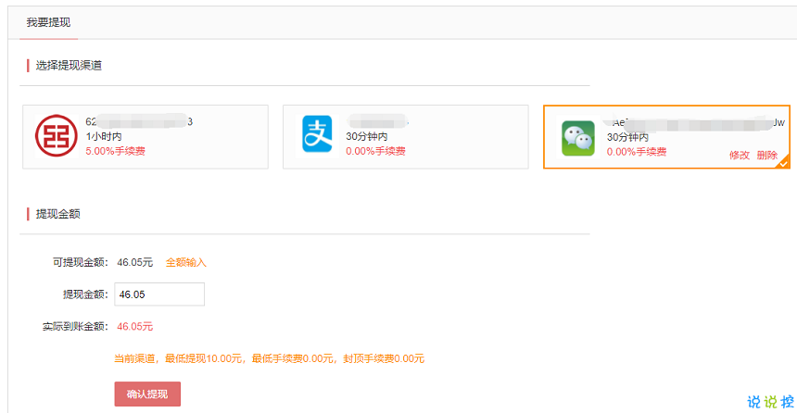Click the 确认提现 button
The width and height of the screenshot is (797, 413).
tap(147, 394)
